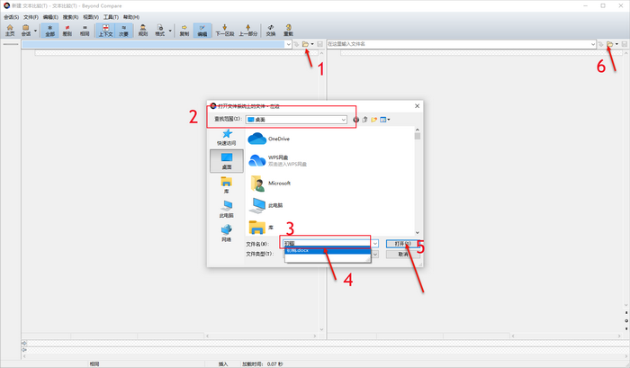Expand the 文件名 filename dropdown arrow
Screen dimensions: 630x368
click(375, 244)
